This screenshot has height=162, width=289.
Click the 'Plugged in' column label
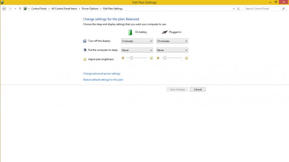point(175,32)
